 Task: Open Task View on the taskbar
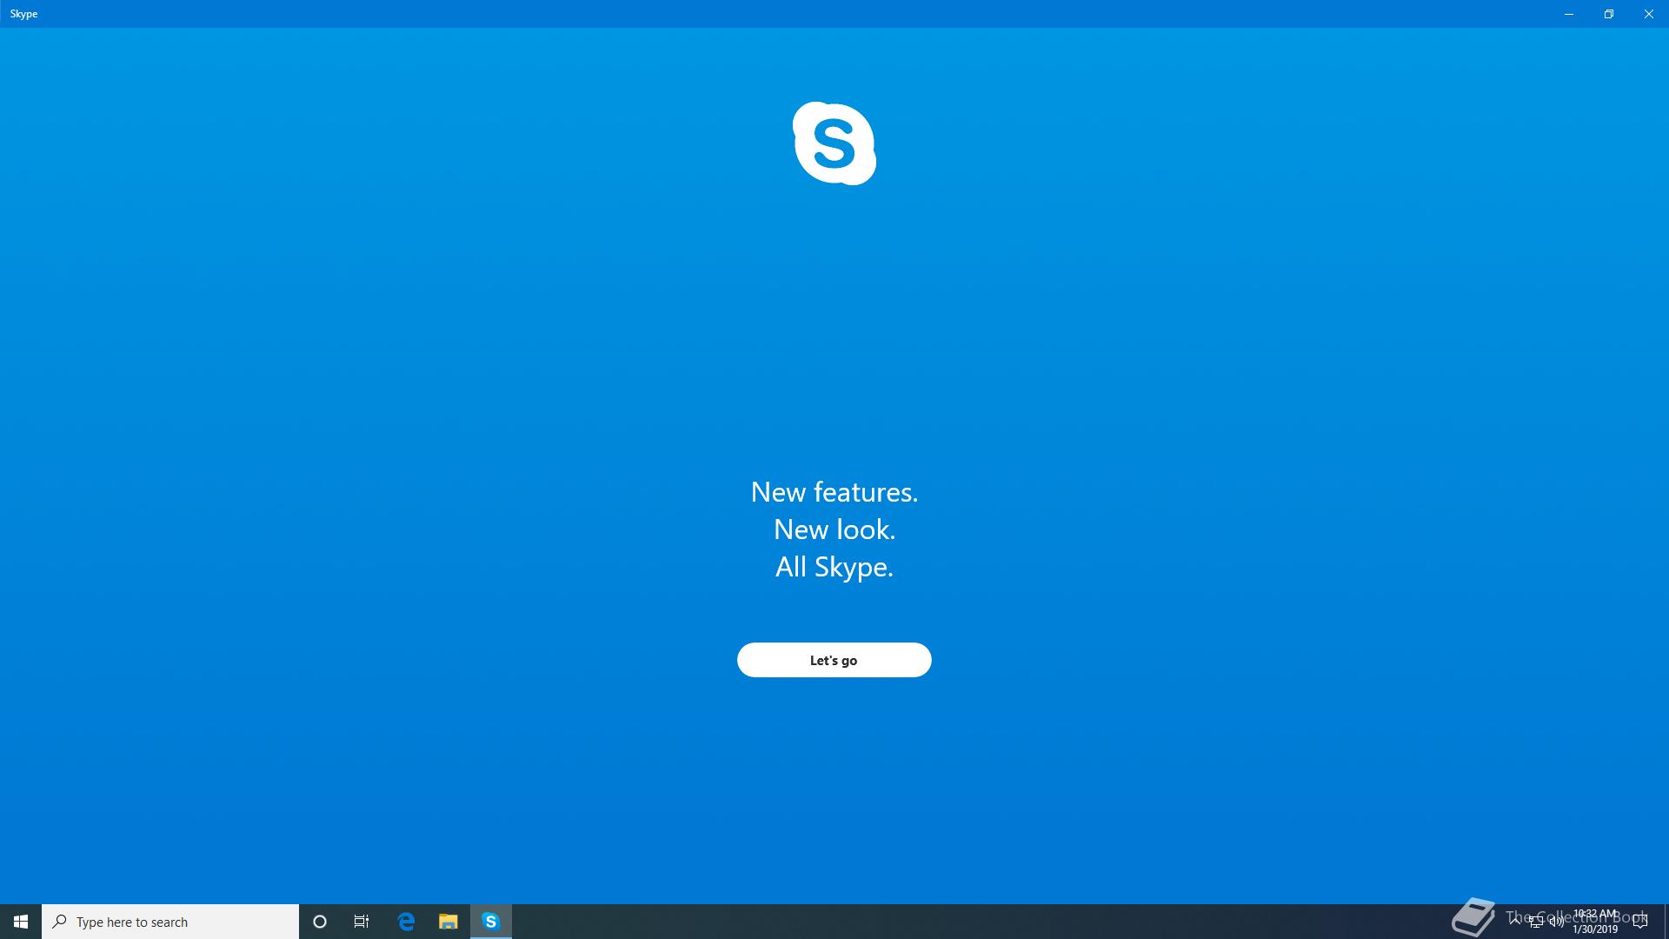362,922
